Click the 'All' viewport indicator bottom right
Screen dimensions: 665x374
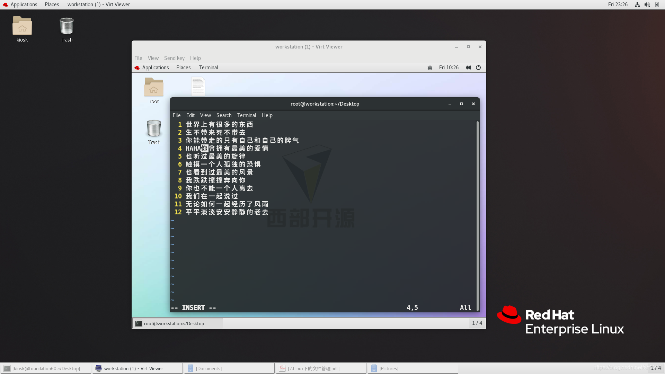pos(465,307)
